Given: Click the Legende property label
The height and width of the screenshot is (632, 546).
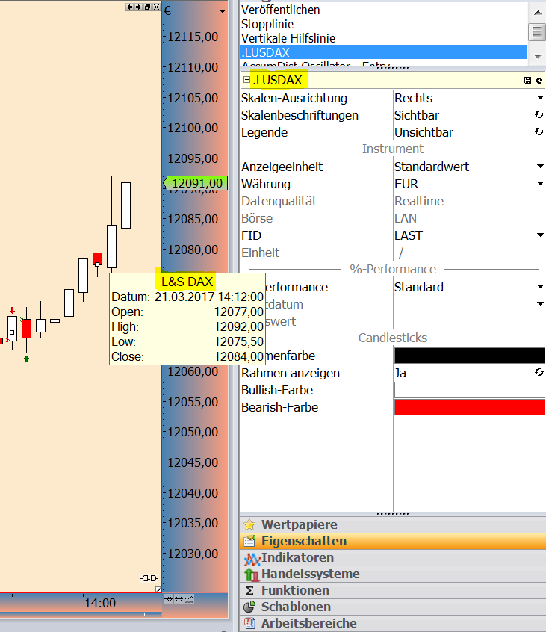Looking at the screenshot, I should [264, 132].
